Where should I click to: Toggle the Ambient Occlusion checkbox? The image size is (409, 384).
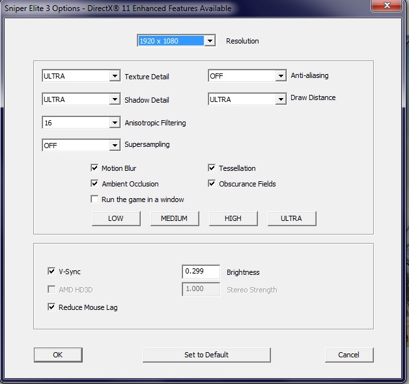click(x=94, y=183)
